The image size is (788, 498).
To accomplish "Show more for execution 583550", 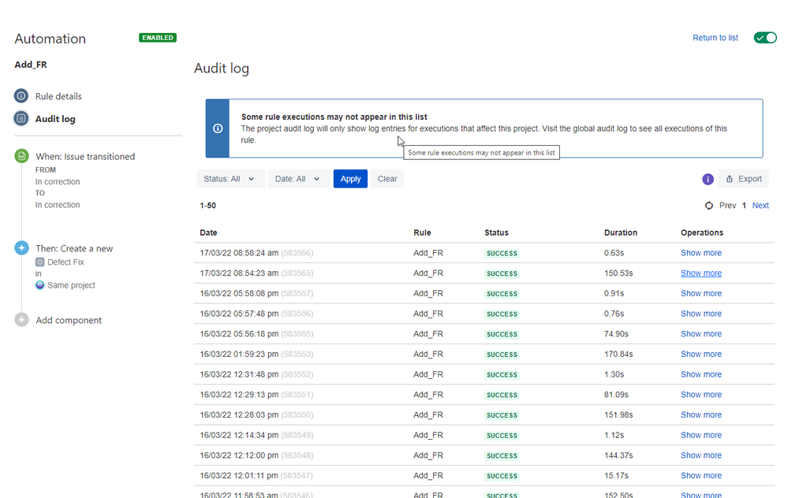I will pyautogui.click(x=701, y=414).
